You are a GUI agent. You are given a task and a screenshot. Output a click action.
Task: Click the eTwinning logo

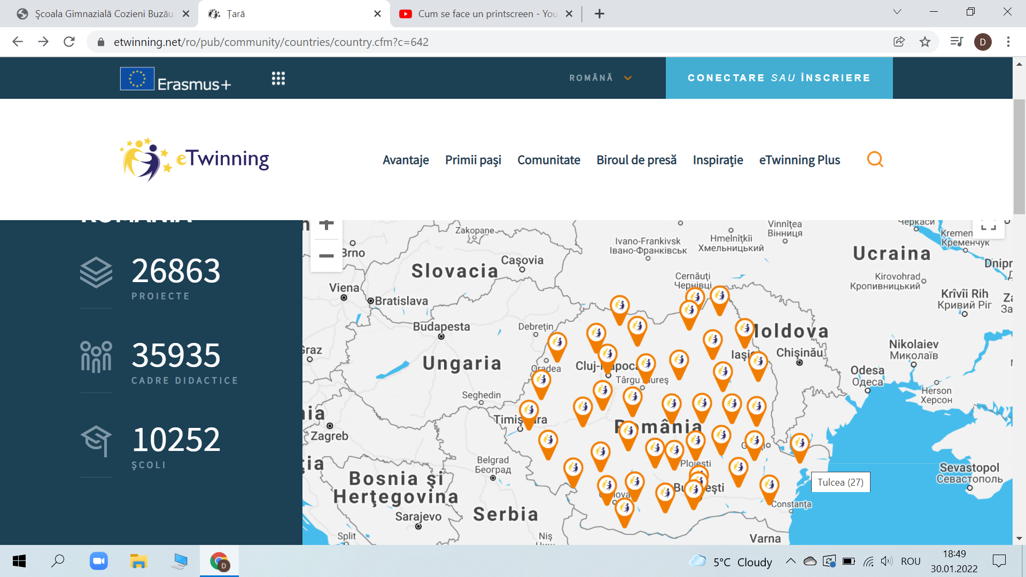coord(195,159)
